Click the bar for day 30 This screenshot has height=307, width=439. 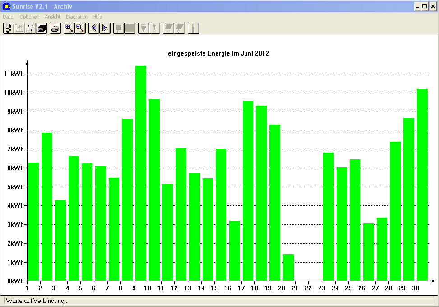coord(422,185)
